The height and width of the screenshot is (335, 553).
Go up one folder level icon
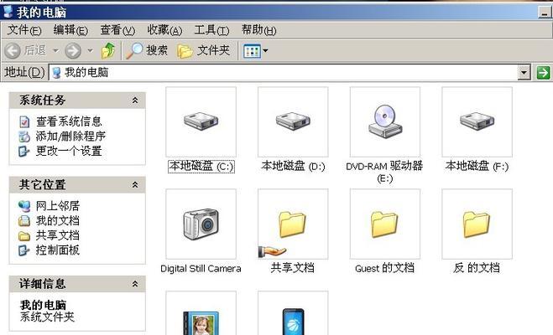coord(108,51)
